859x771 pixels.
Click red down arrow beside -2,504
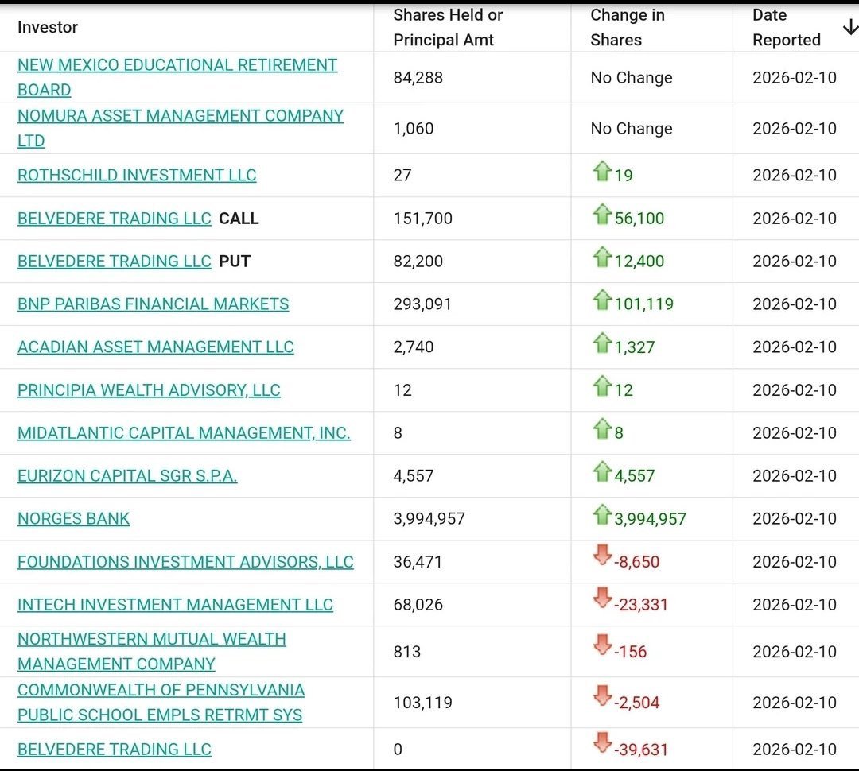pos(602,695)
